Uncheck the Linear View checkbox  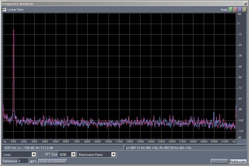[4, 10]
